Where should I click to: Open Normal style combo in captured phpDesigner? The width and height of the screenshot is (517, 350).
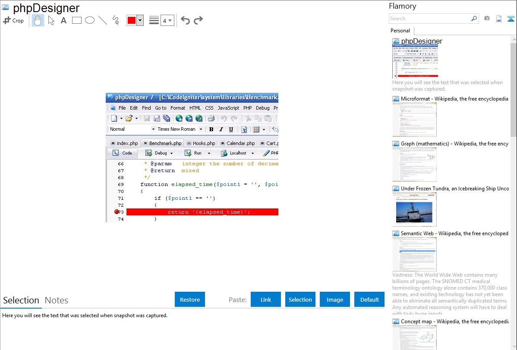132,129
